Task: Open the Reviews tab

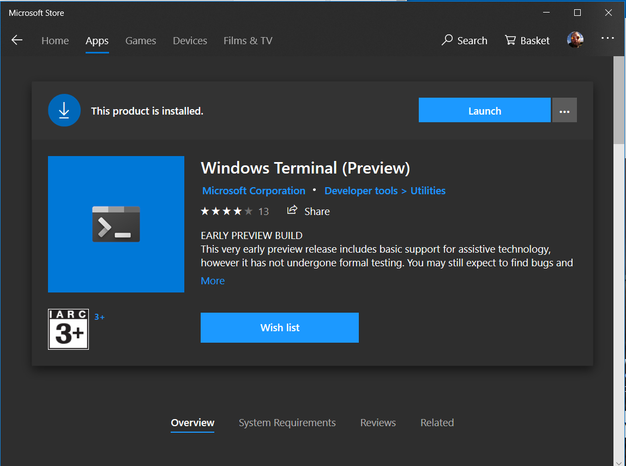Action: pyautogui.click(x=378, y=423)
